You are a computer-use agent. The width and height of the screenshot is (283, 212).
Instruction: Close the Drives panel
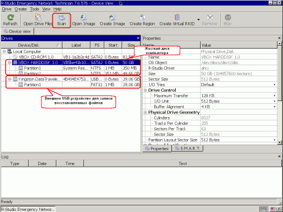coord(138,38)
